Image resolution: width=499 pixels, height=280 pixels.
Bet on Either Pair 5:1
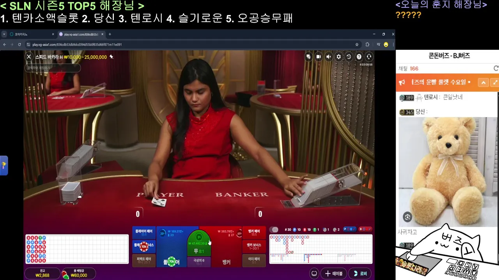click(x=254, y=260)
